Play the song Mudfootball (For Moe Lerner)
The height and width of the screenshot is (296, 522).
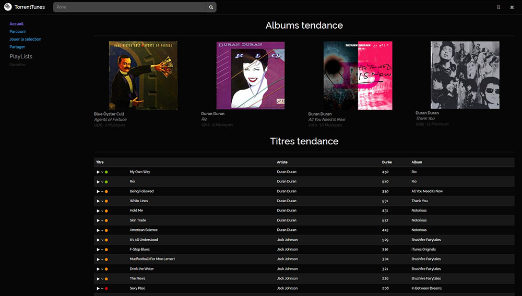pos(98,259)
